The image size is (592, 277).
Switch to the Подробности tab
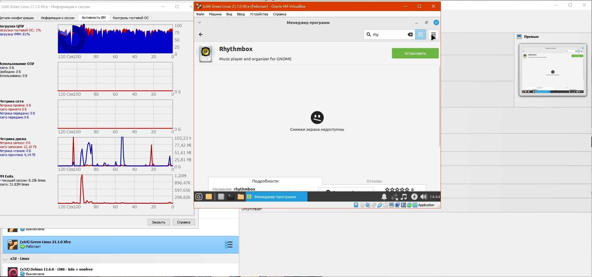[x=265, y=181]
